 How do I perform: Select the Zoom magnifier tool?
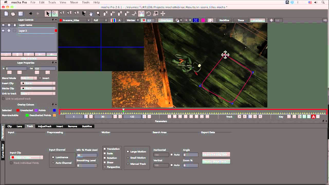[98, 14]
